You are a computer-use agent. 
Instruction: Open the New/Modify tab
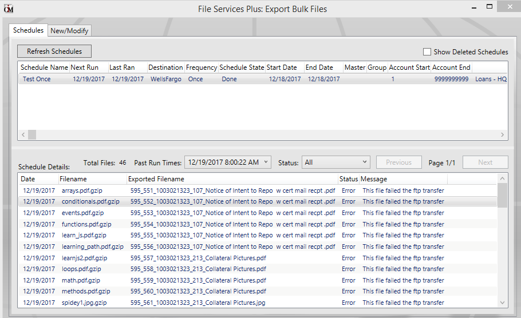click(69, 30)
